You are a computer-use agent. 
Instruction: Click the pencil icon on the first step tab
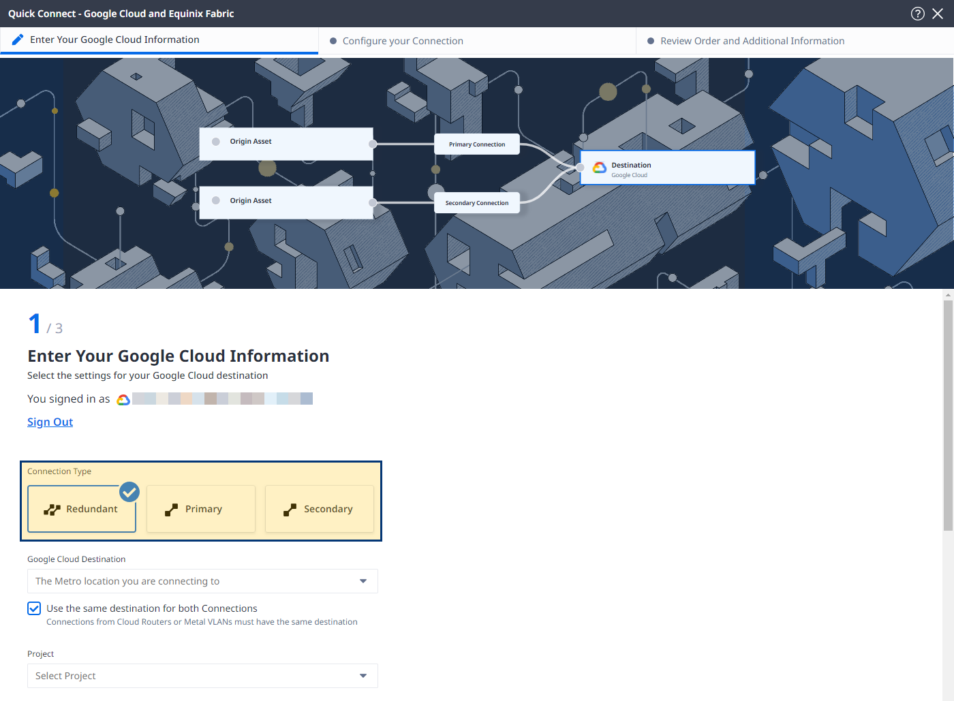pyautogui.click(x=18, y=40)
